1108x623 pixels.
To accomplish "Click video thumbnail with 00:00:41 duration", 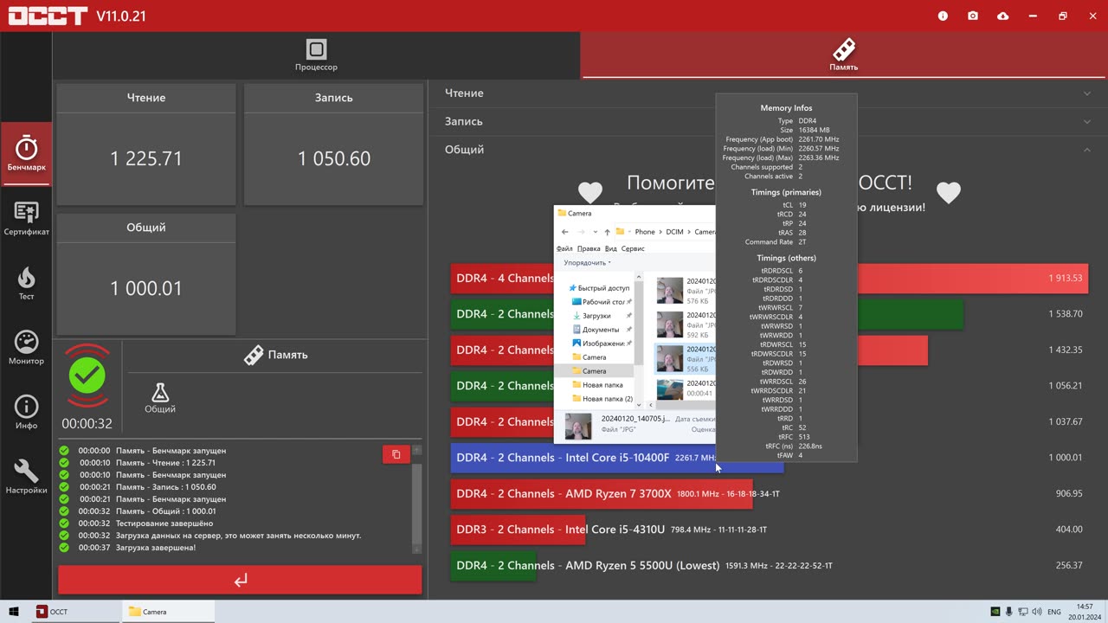I will pyautogui.click(x=669, y=389).
